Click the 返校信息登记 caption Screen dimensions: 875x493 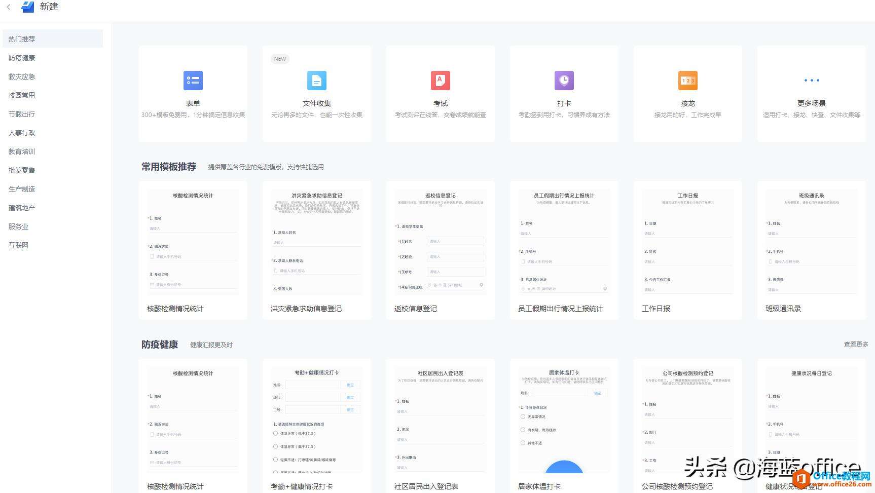(416, 309)
